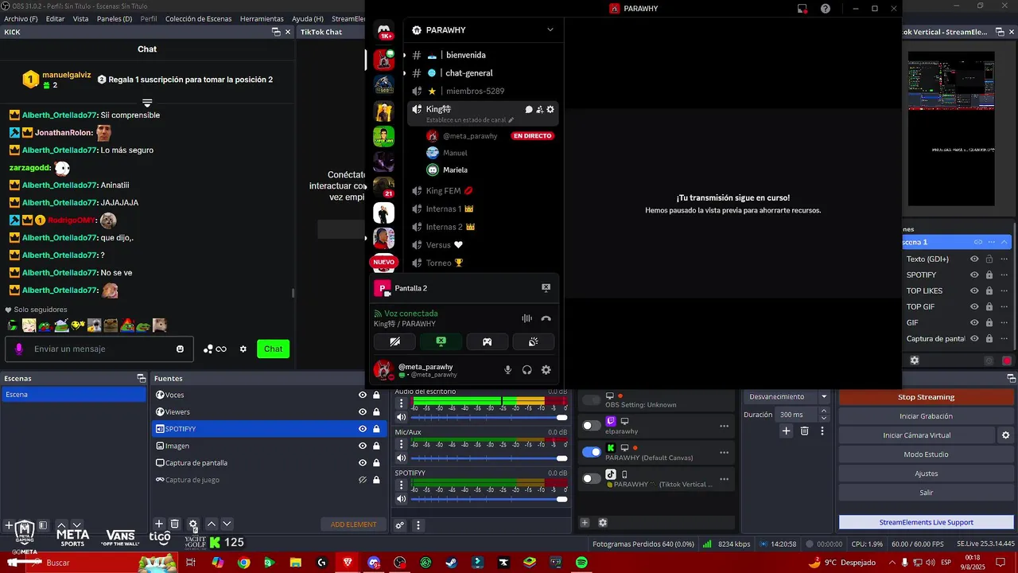Delete transition with trash icon

coord(804,431)
